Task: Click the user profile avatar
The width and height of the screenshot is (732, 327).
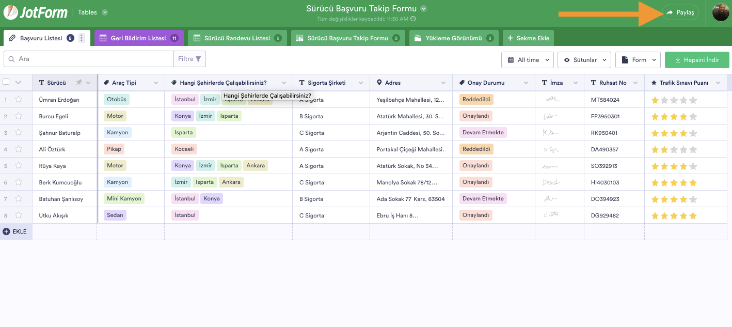Action: (x=721, y=12)
